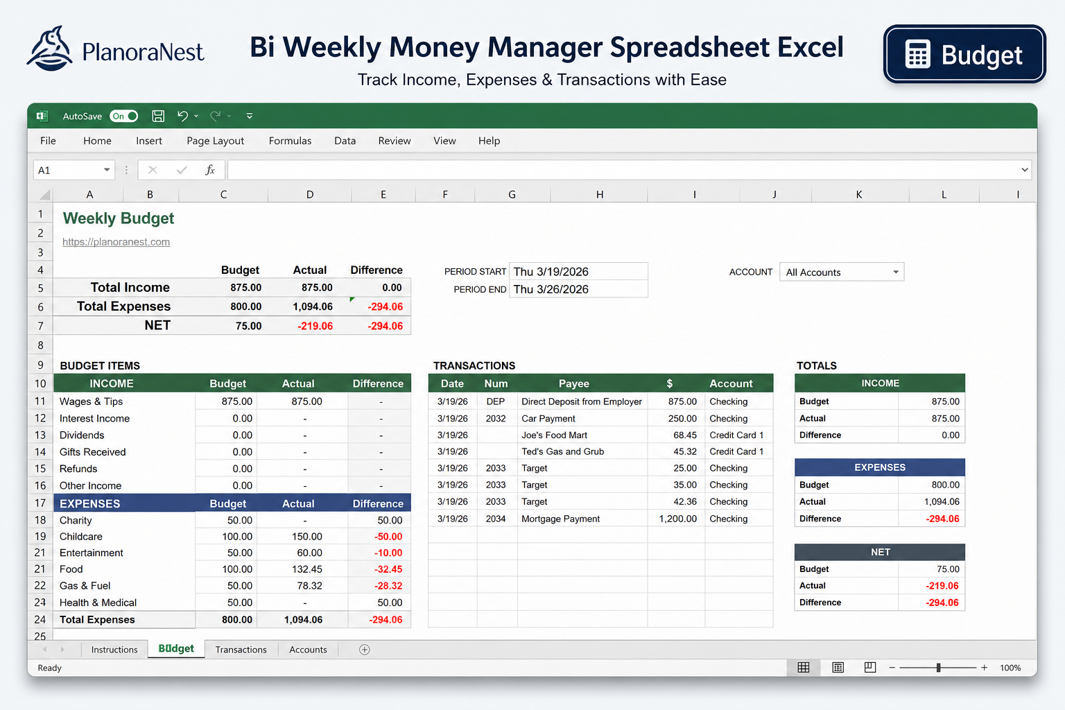Switch to the Instructions sheet tab

click(114, 650)
